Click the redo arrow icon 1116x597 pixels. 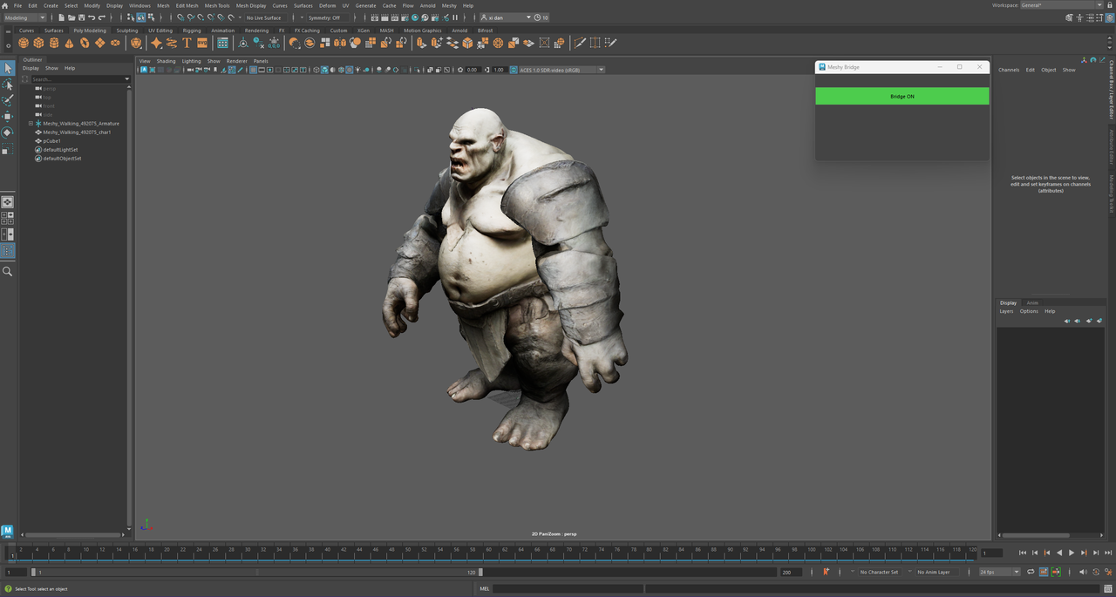[x=103, y=17]
